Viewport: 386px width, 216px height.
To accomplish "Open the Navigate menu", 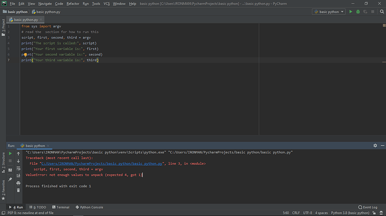I will [45, 4].
